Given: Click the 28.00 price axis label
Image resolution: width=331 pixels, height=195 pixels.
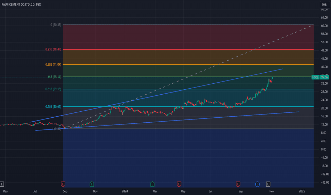Looking at the screenshot, I should 324,92.
